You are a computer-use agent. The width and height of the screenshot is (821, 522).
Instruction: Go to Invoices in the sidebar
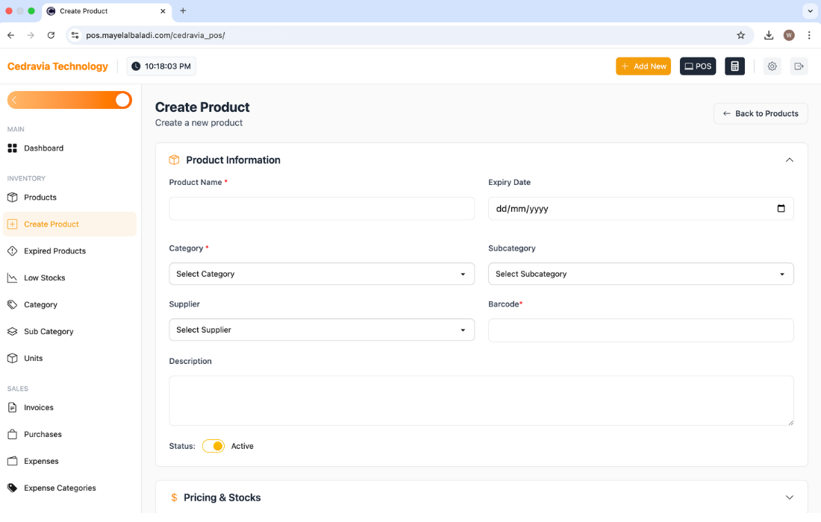[x=39, y=408]
